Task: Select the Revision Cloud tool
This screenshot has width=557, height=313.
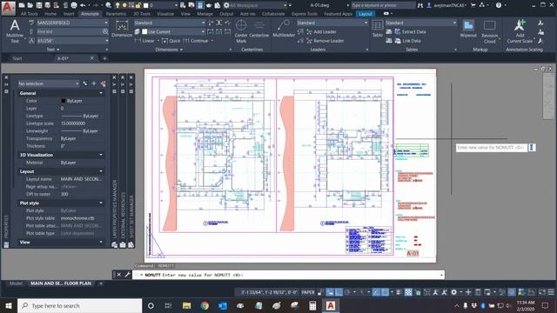Action: [489, 31]
